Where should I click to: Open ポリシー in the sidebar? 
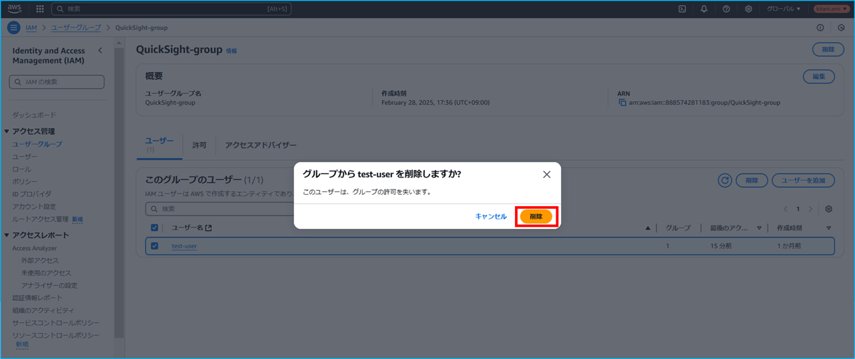[x=25, y=182]
